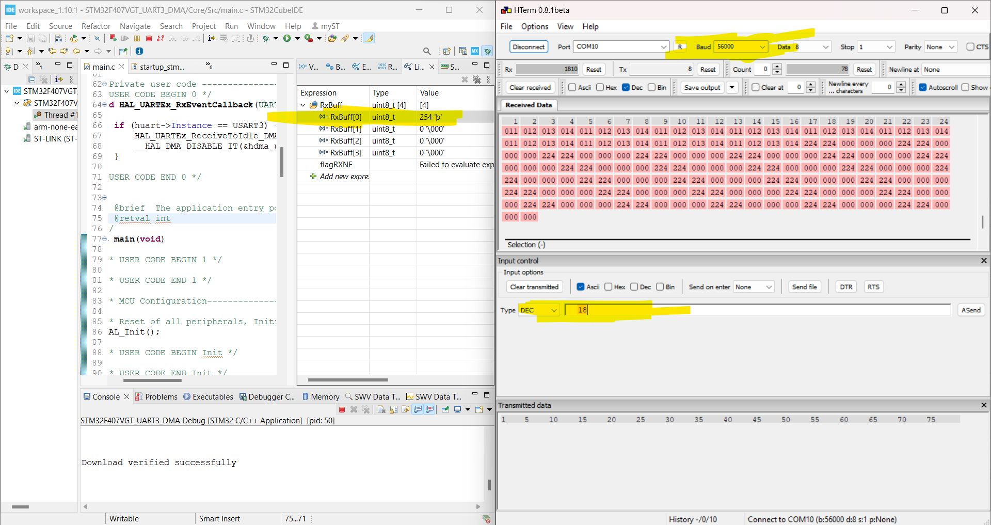Click the Rx byte counter progress bar

click(x=546, y=69)
